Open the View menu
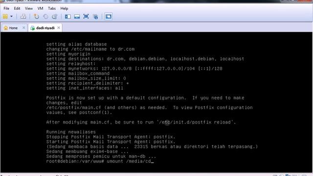Viewport: 313px width, 176px height. coord(29,8)
